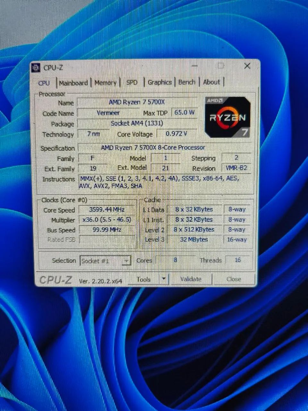Click the Validate button

[x=191, y=279]
